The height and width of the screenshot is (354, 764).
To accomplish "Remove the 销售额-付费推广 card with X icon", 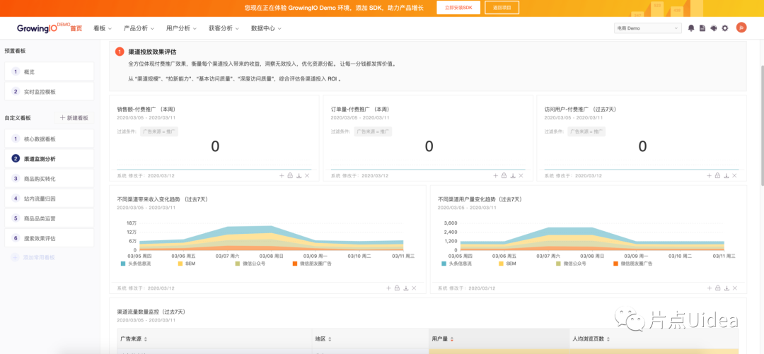I will [x=307, y=175].
